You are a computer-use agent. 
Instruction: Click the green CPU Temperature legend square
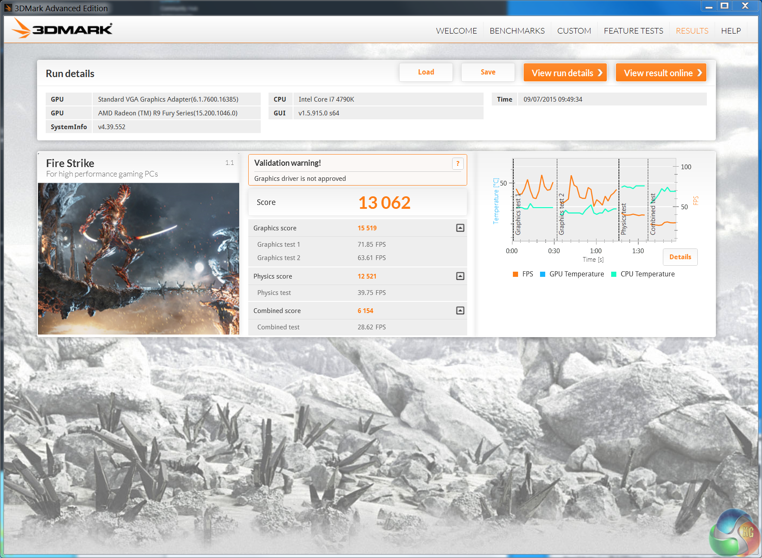(614, 274)
